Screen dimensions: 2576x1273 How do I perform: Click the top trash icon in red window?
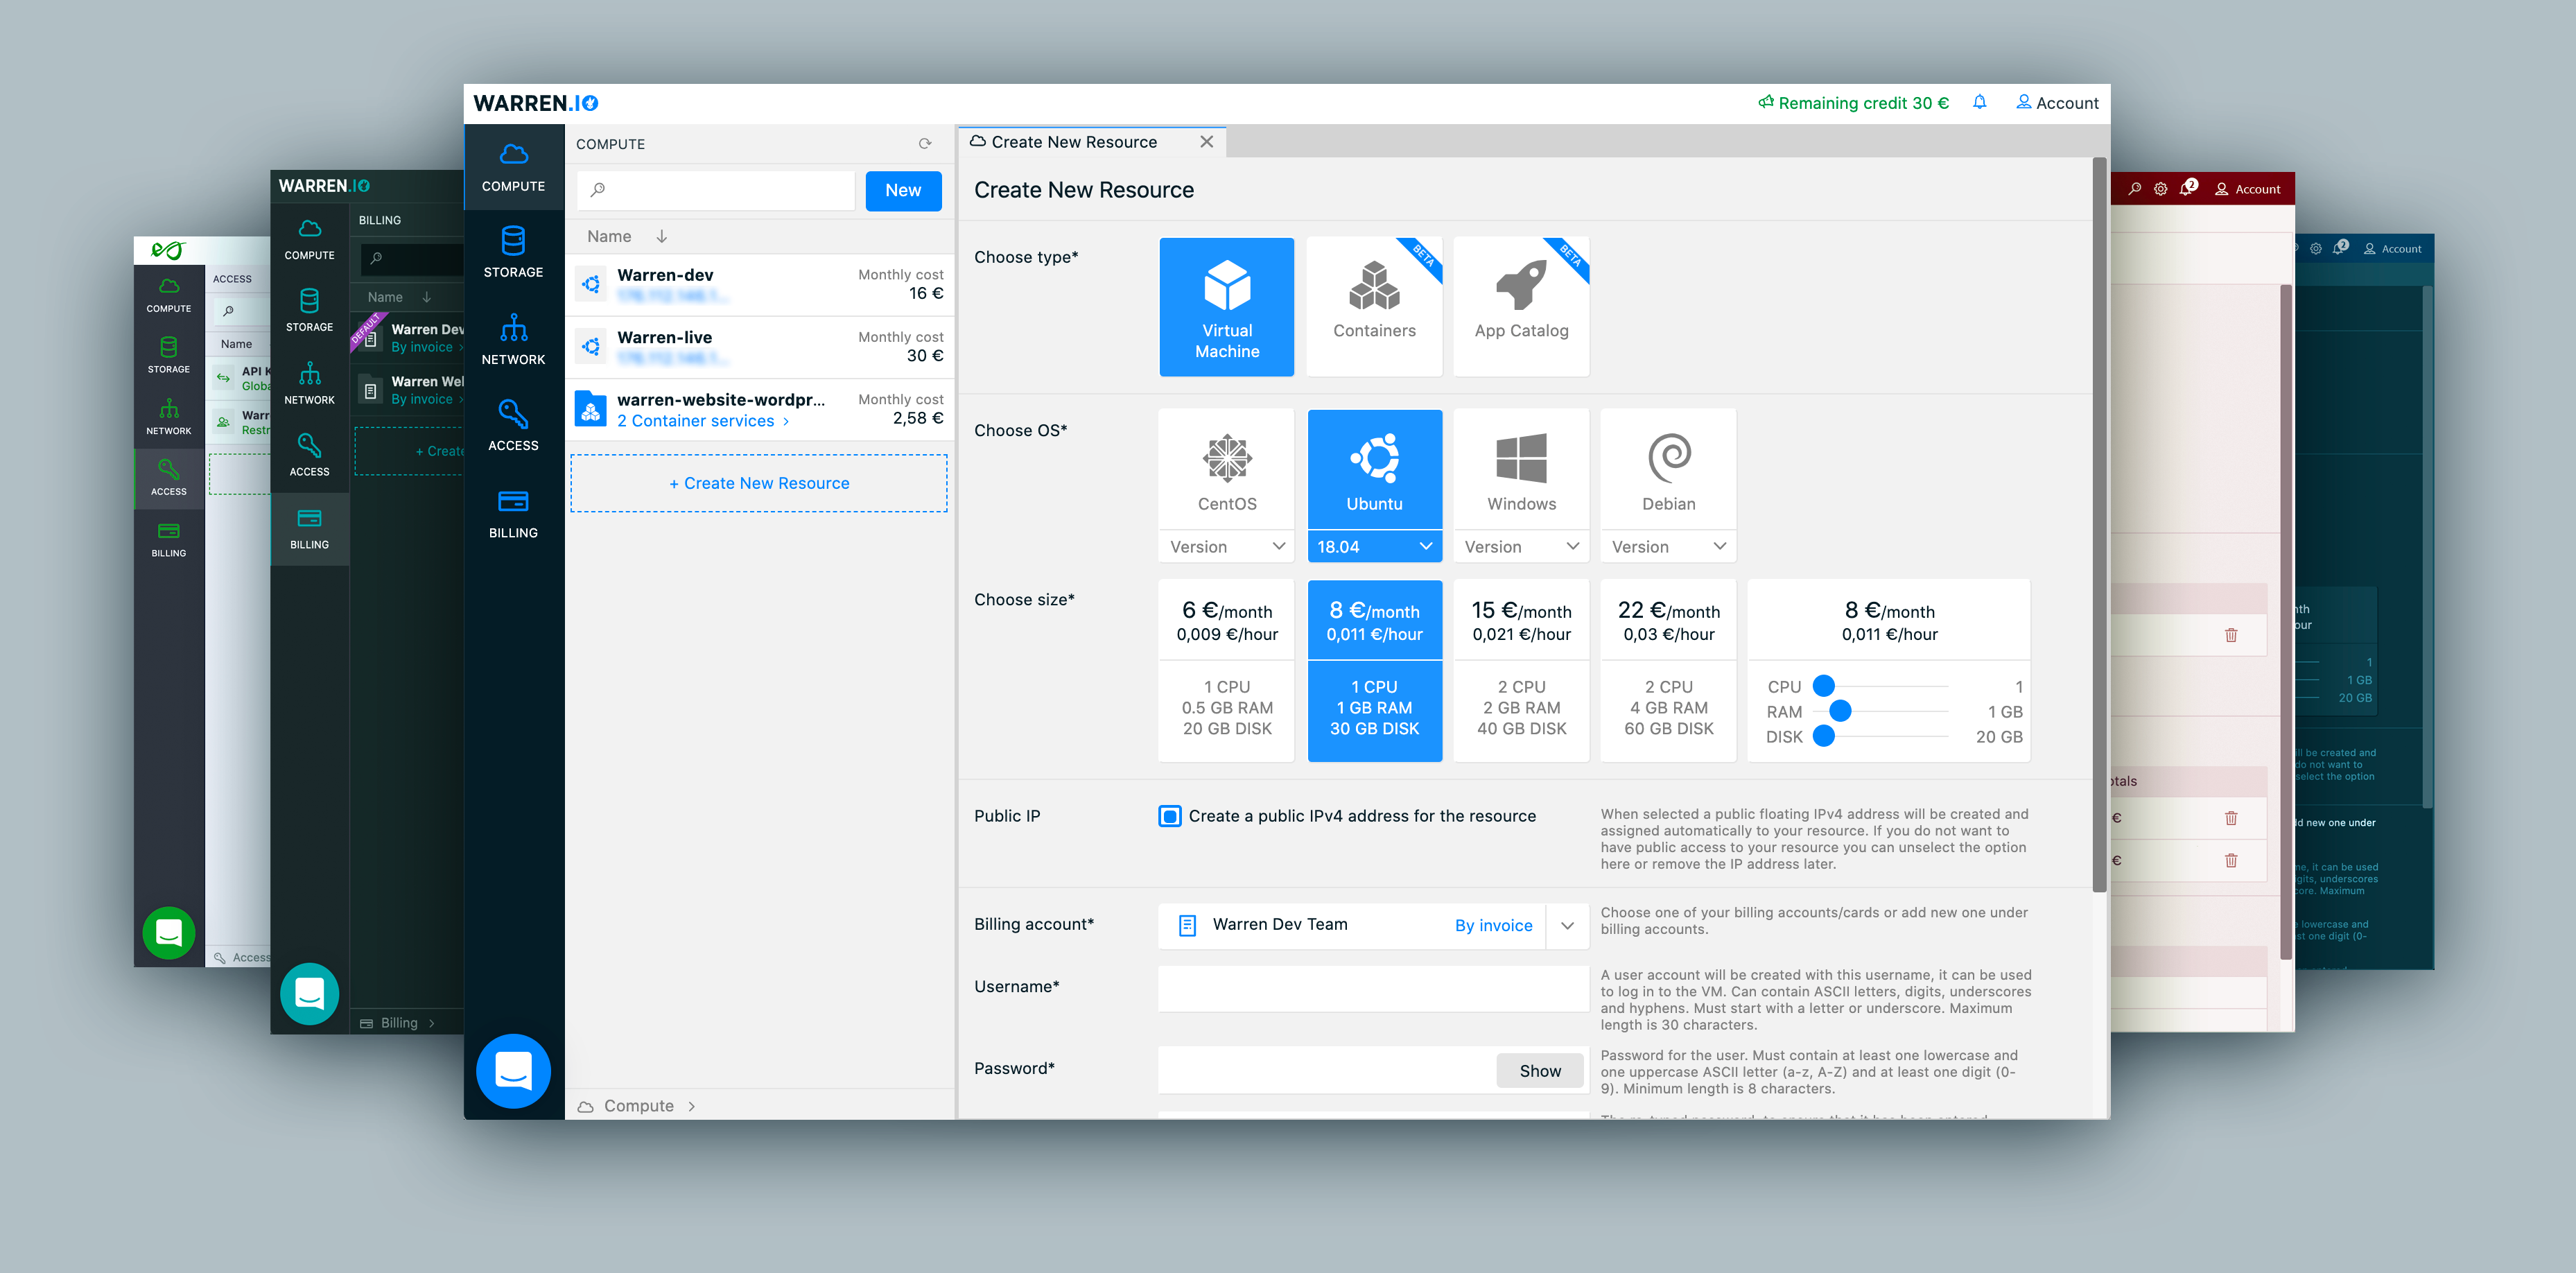pyautogui.click(x=2230, y=635)
